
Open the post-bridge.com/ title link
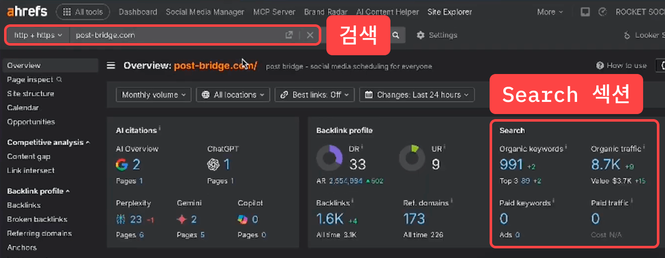click(x=216, y=65)
